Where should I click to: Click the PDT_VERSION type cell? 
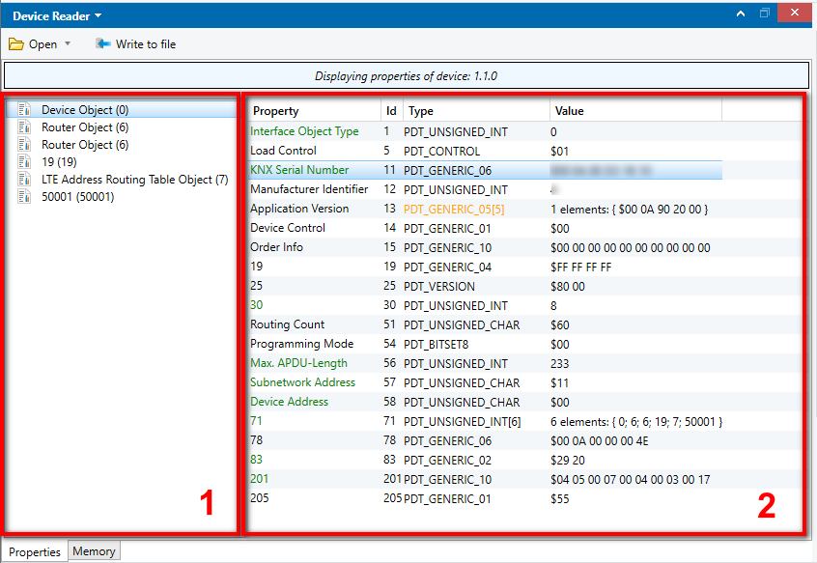[439, 287]
